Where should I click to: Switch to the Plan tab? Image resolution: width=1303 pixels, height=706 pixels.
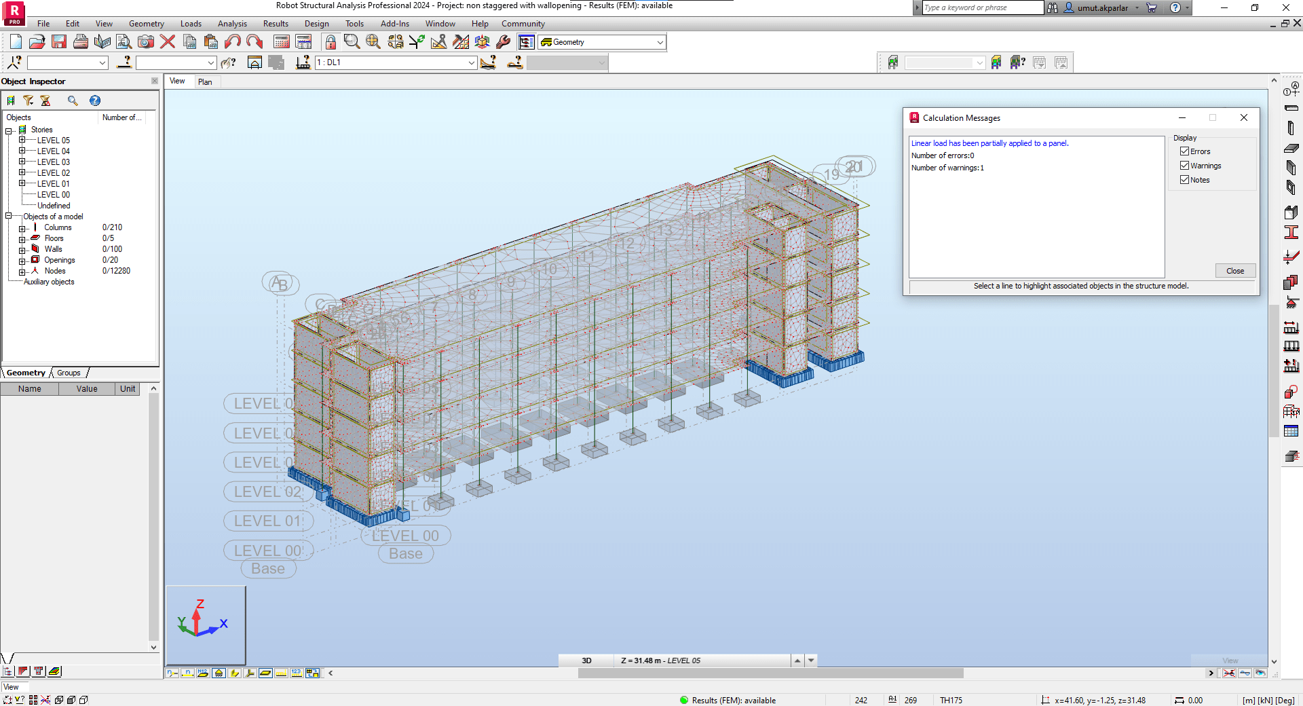pos(205,81)
